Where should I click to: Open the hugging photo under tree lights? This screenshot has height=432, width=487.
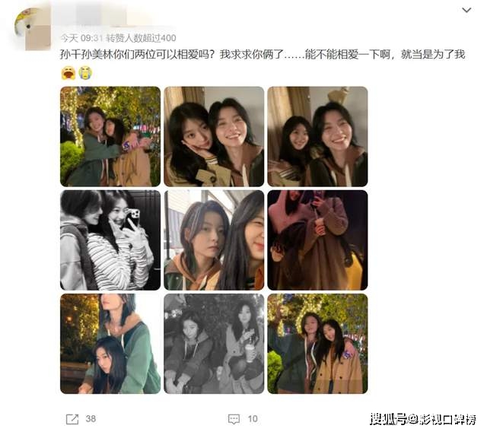click(x=110, y=137)
